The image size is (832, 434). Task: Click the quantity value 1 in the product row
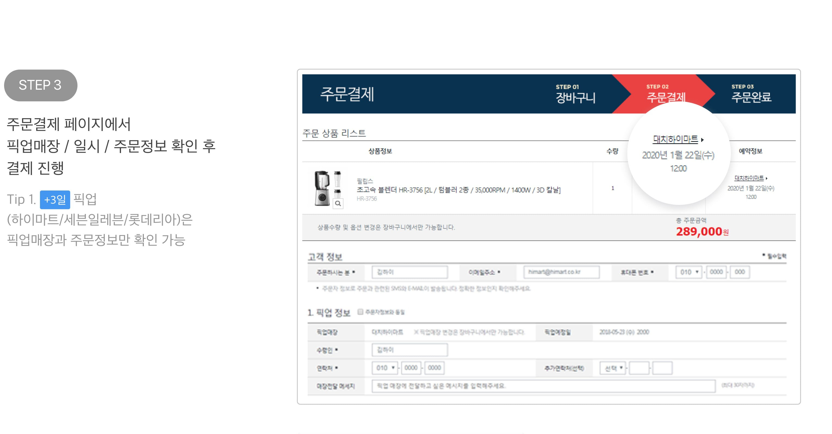coord(612,188)
